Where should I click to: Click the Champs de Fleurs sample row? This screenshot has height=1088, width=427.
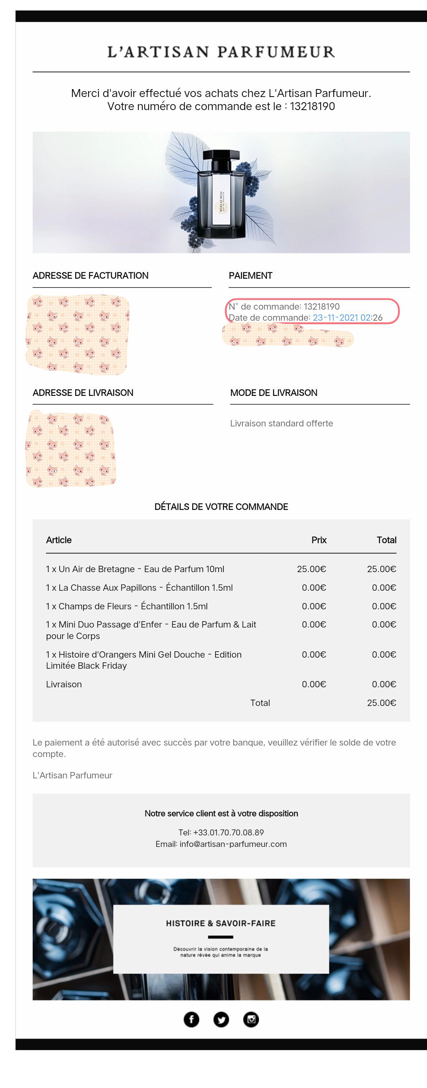point(221,606)
